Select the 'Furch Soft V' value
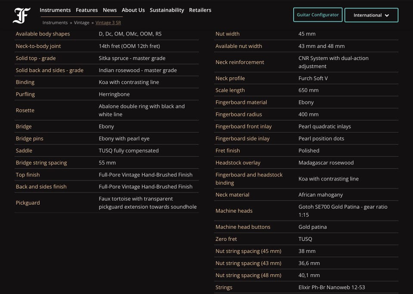413x294 pixels. (313, 78)
